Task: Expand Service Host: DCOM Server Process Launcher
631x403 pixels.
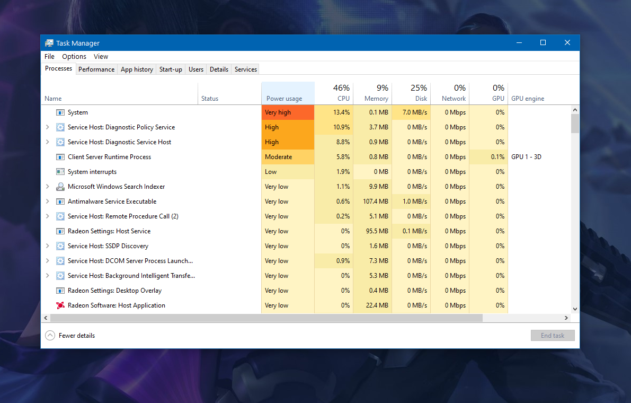Action: coord(48,261)
